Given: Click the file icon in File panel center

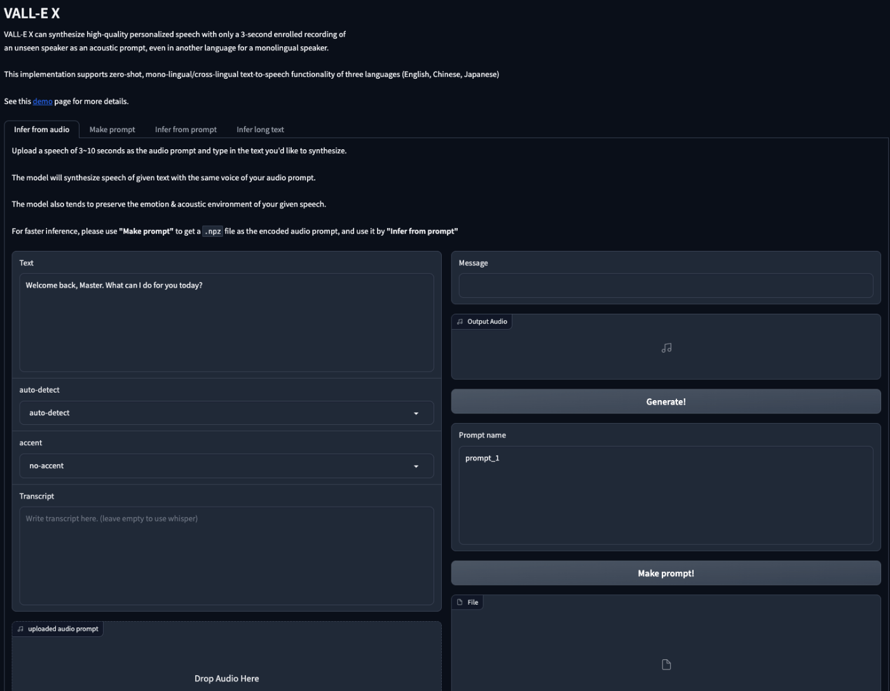Looking at the screenshot, I should (x=666, y=665).
